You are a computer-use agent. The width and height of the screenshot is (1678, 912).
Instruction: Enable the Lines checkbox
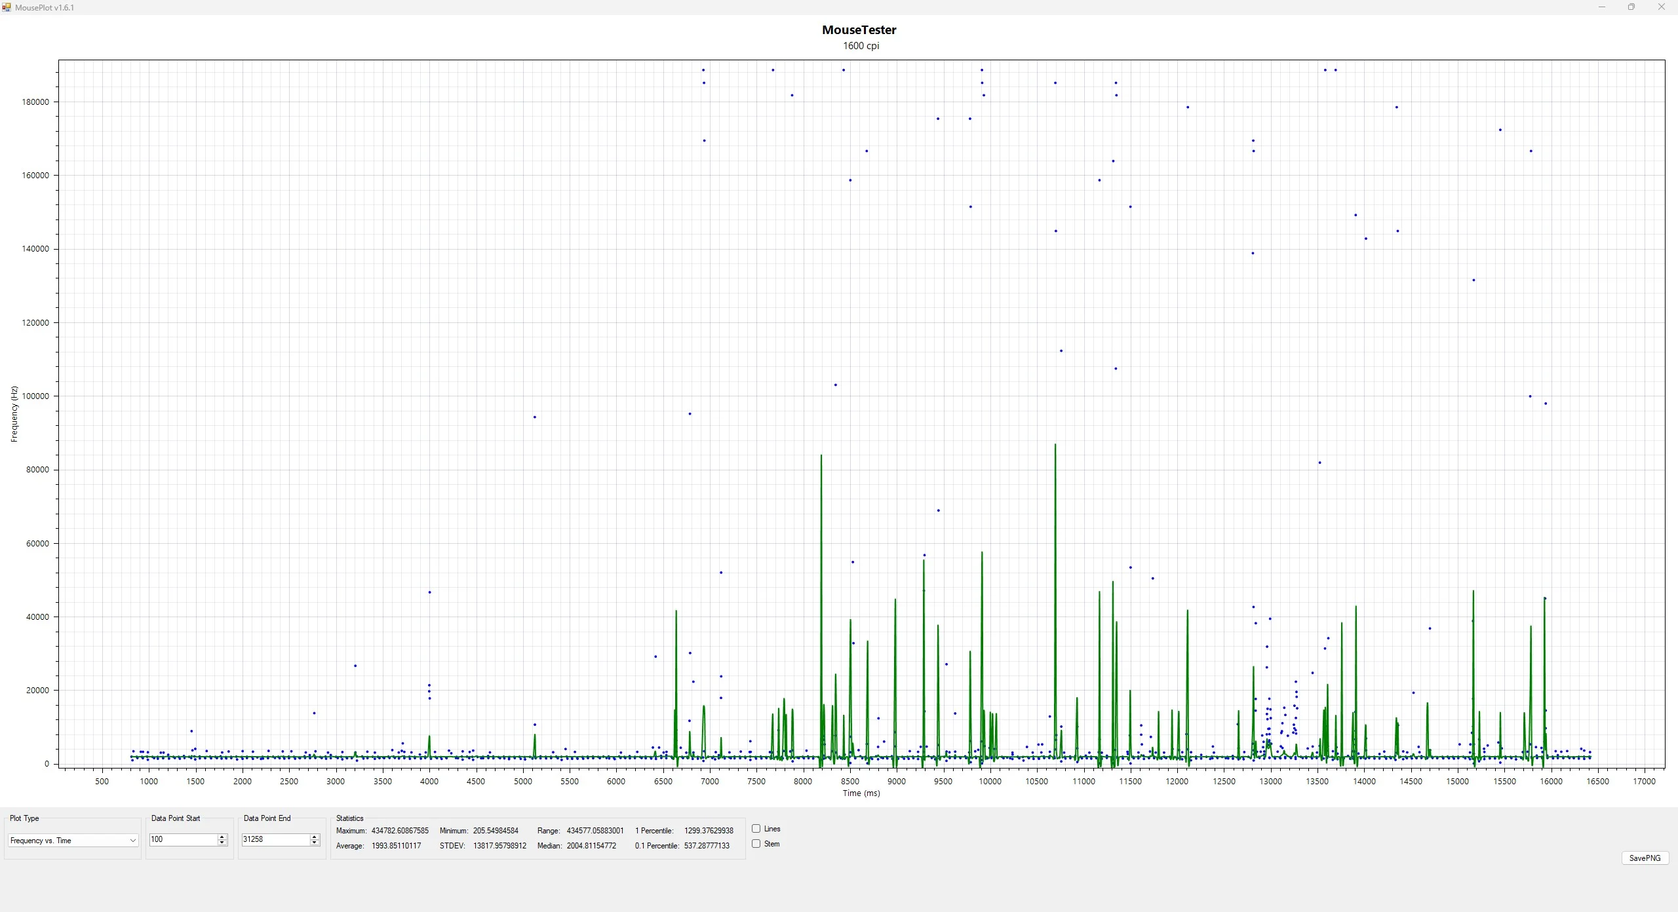pyautogui.click(x=756, y=829)
